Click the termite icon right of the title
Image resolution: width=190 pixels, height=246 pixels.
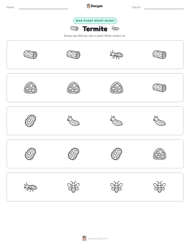pyautogui.click(x=115, y=28)
